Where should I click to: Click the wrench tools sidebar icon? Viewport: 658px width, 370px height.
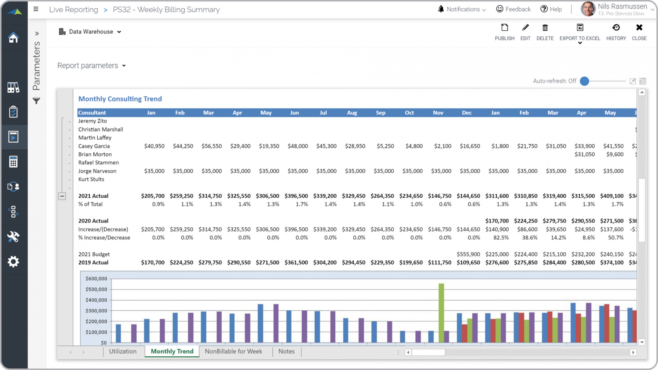[x=13, y=236]
